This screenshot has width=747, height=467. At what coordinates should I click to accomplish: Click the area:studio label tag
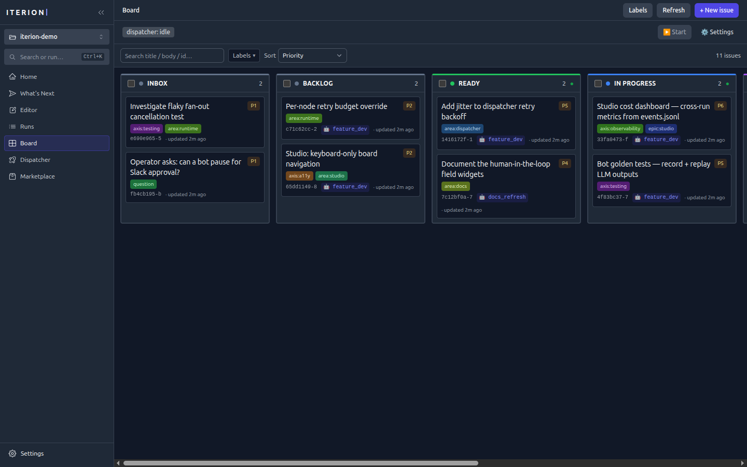click(331, 176)
